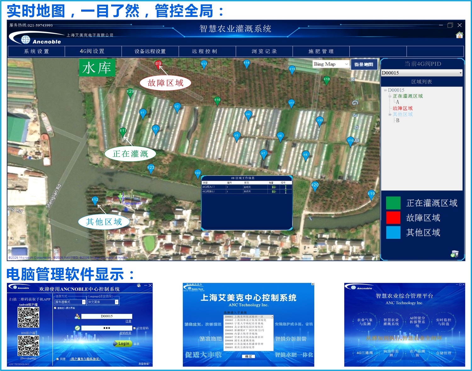Collapse the 正在灌溉区域 tree node
Viewport: 472px width, 371px height.
pos(390,96)
